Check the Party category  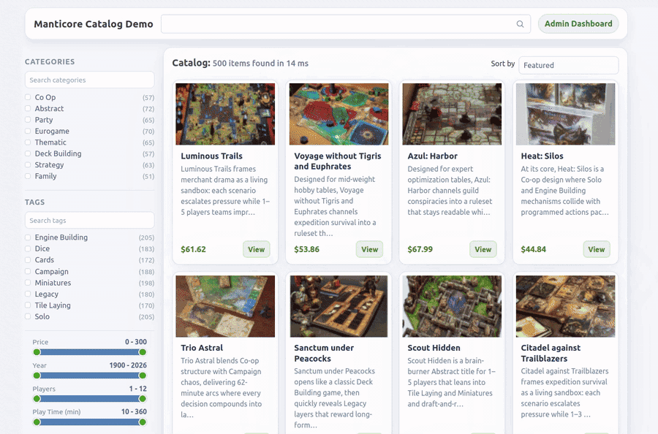(x=28, y=120)
